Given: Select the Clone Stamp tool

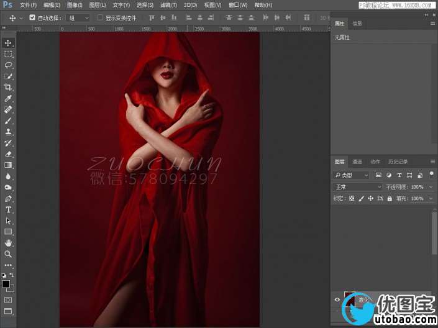Looking at the screenshot, I should (x=8, y=132).
